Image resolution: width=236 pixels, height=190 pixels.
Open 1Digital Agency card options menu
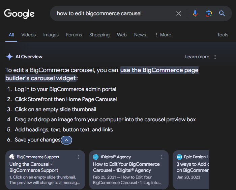pos(162,157)
